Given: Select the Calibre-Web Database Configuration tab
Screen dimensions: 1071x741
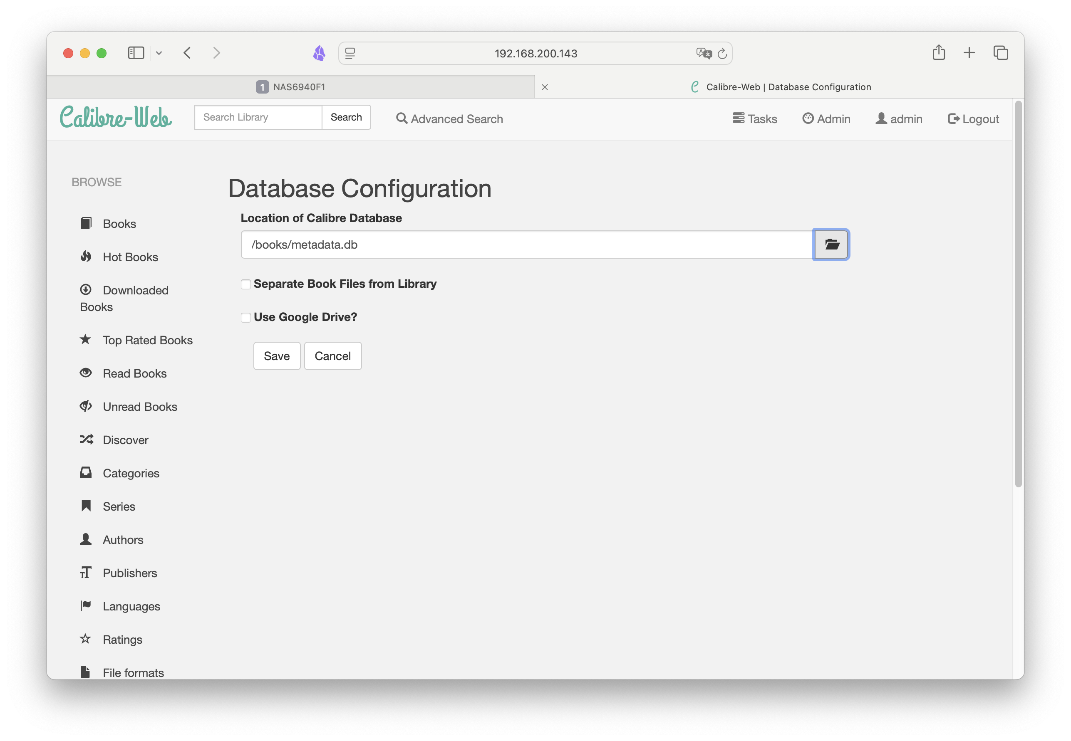Looking at the screenshot, I should pyautogui.click(x=780, y=87).
